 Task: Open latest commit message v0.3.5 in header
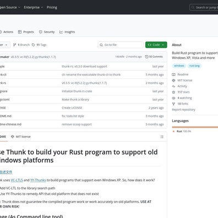tap(33, 57)
